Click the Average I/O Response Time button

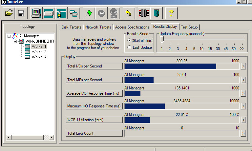[94, 93]
